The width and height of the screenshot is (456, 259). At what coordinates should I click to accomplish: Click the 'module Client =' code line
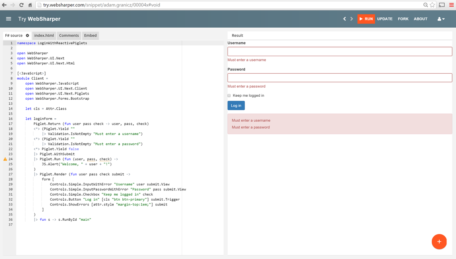32,78
